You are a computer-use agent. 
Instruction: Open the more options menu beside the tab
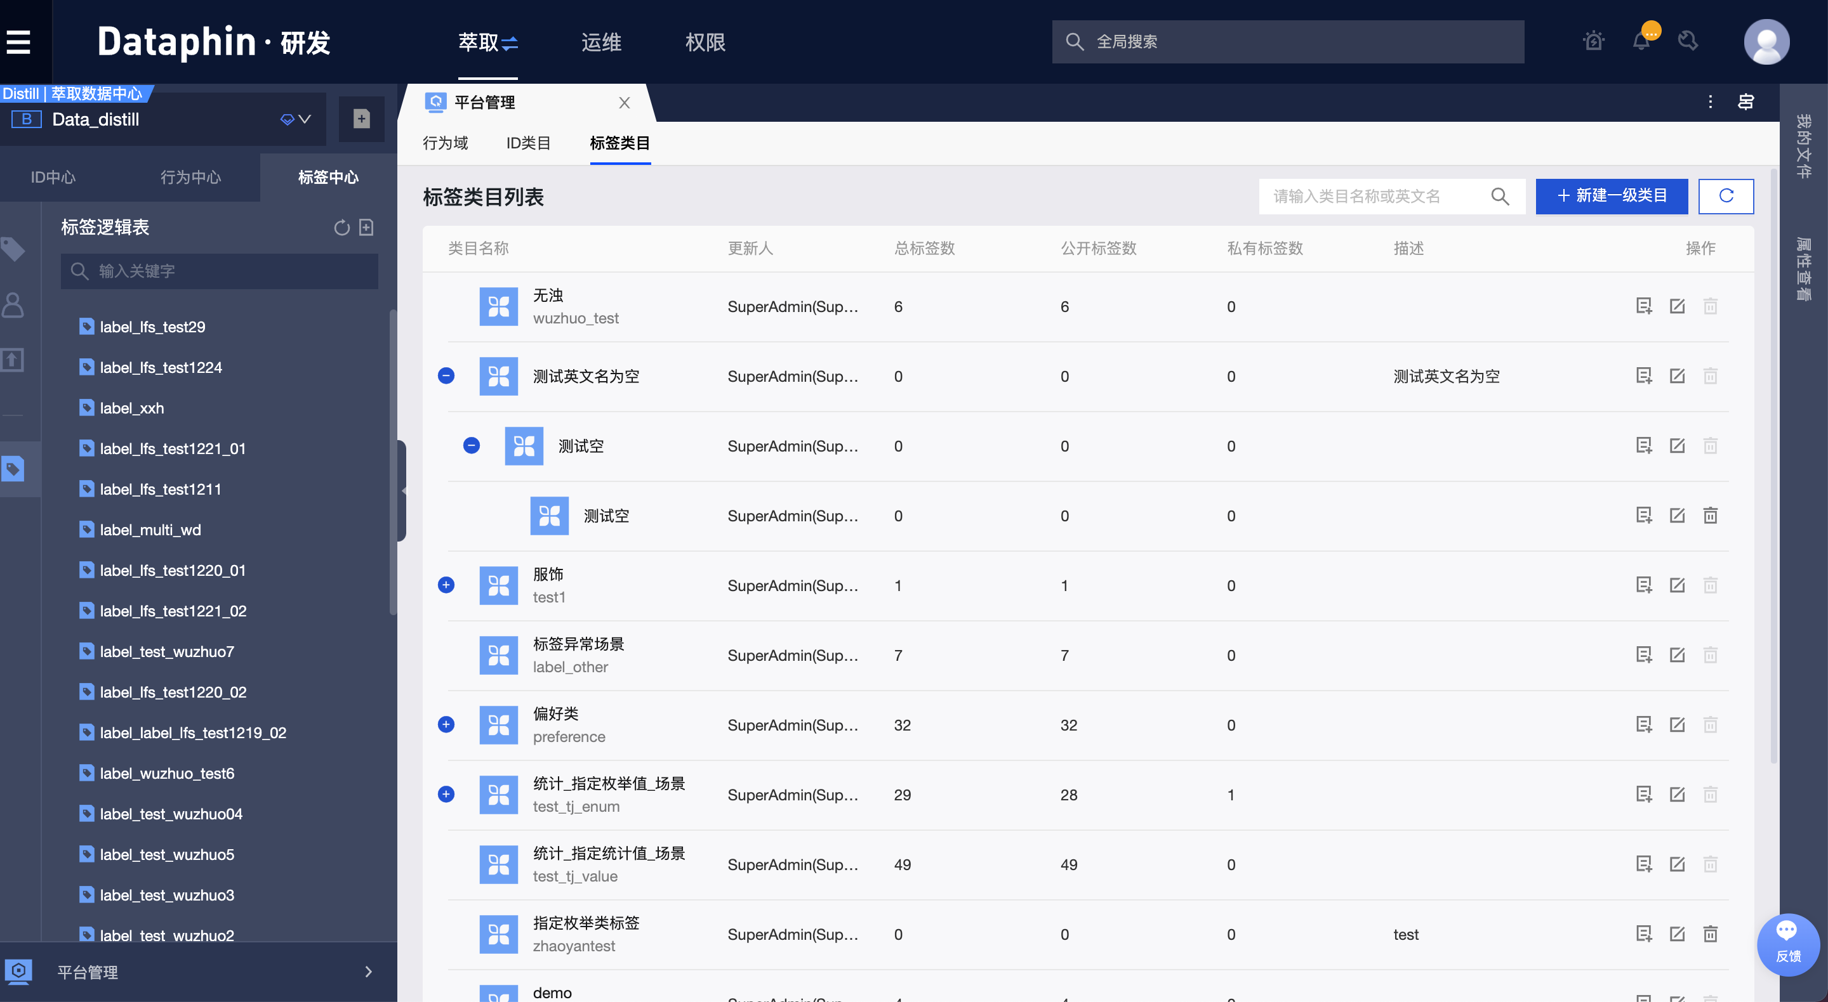[x=1711, y=101]
